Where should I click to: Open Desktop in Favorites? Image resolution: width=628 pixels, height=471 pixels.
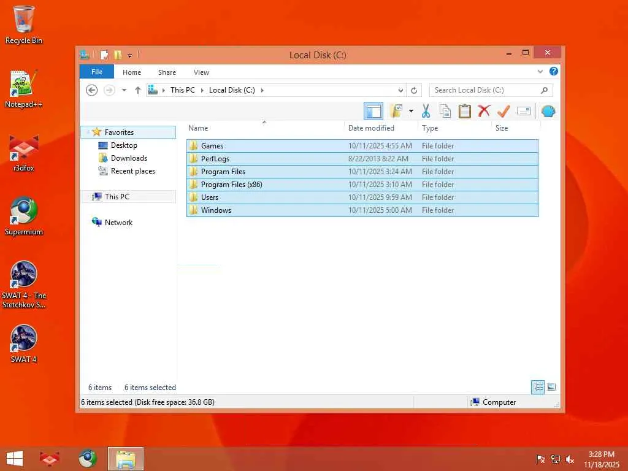pyautogui.click(x=124, y=145)
